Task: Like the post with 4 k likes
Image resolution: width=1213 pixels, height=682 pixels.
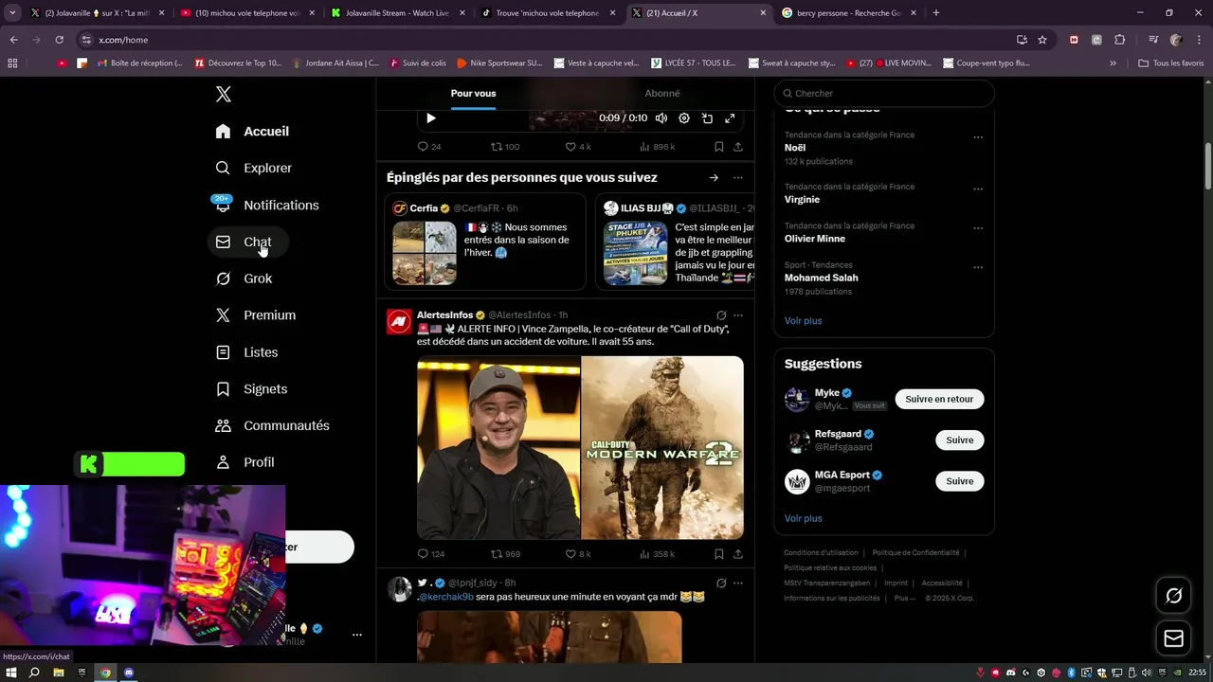Action: [578, 147]
